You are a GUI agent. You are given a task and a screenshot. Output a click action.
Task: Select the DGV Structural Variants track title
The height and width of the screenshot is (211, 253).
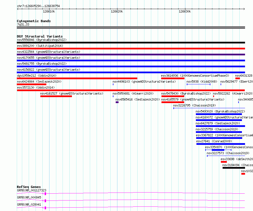point(40,36)
